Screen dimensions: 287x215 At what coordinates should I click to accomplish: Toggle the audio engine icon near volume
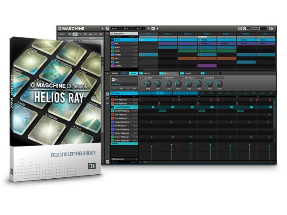click(x=244, y=29)
